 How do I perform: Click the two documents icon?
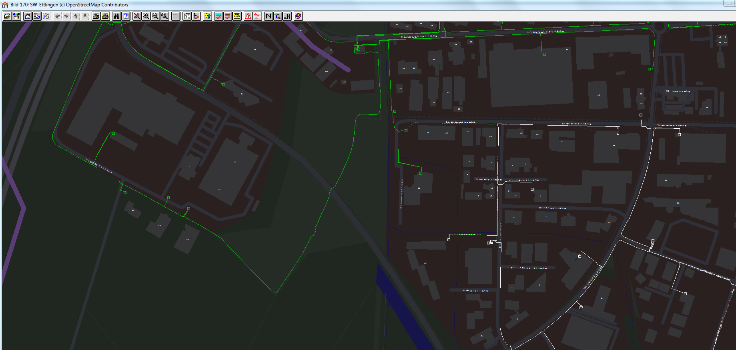pyautogui.click(x=187, y=16)
